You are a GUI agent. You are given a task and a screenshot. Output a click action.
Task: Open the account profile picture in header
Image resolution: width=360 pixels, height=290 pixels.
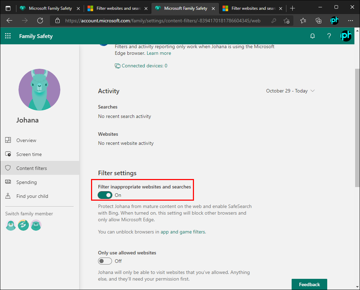[x=346, y=36]
